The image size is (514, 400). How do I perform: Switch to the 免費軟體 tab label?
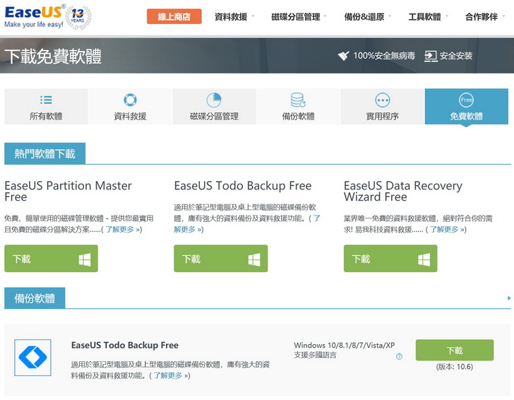[466, 116]
